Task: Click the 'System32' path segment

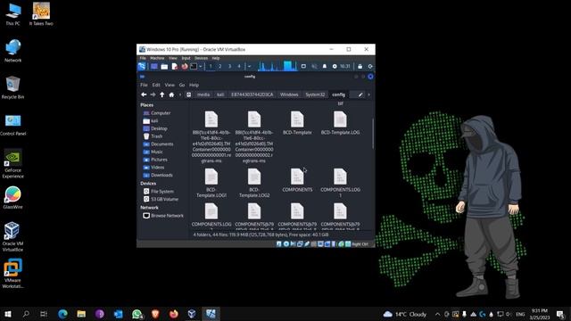Action: point(315,95)
